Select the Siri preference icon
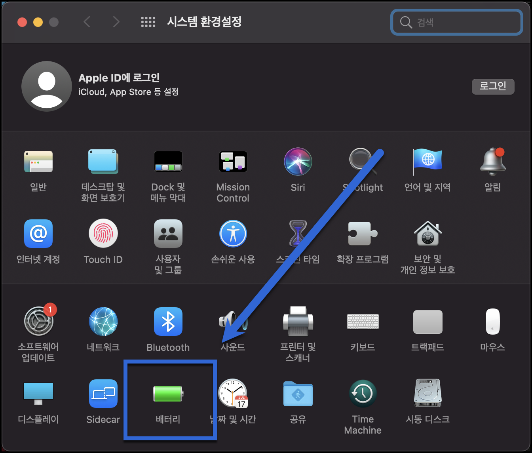Viewport: 532px width, 453px height. pyautogui.click(x=298, y=162)
